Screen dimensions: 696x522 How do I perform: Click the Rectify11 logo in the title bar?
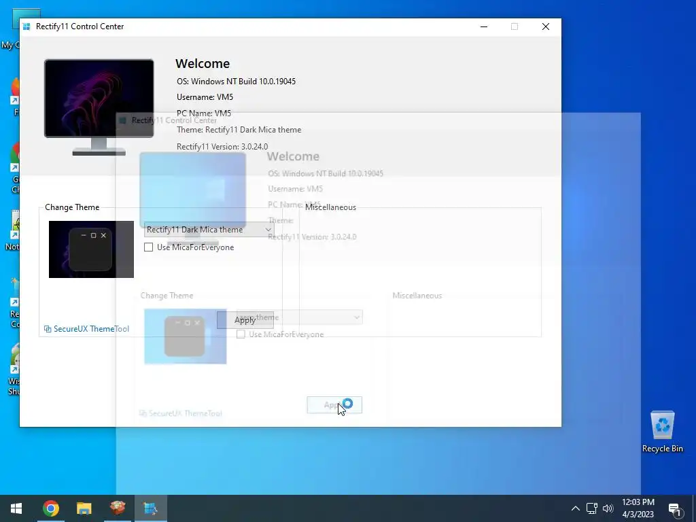27,27
